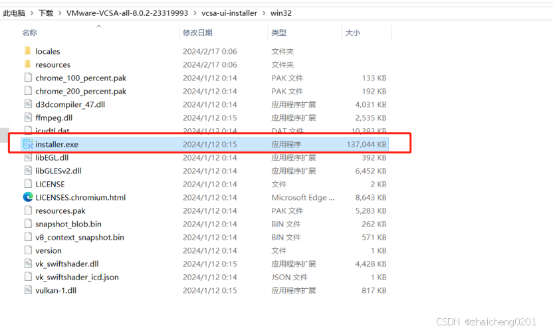Click the 6,452 KB size of libGLESv2.dll
The image size is (553, 332).
tap(371, 171)
